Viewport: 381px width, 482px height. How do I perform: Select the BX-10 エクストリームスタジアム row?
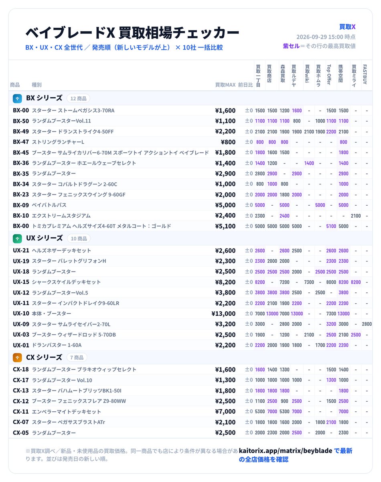[x=190, y=216]
